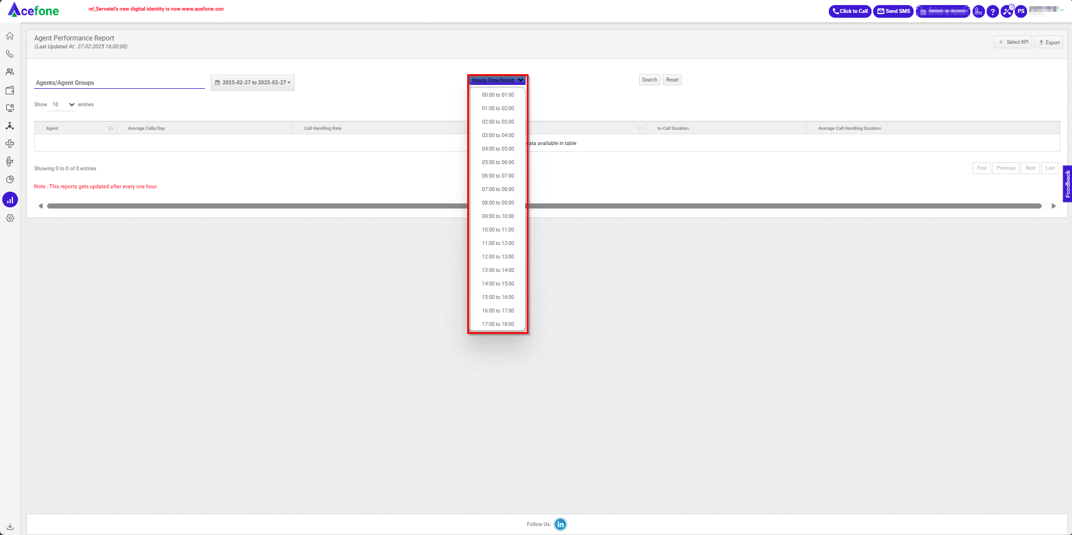Open the date range picker 2025-02-27
This screenshot has width=1072, height=535.
(253, 83)
